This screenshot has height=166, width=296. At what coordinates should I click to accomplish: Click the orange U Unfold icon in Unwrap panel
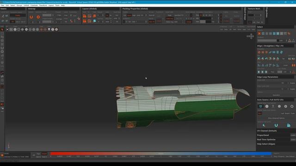click(31, 17)
